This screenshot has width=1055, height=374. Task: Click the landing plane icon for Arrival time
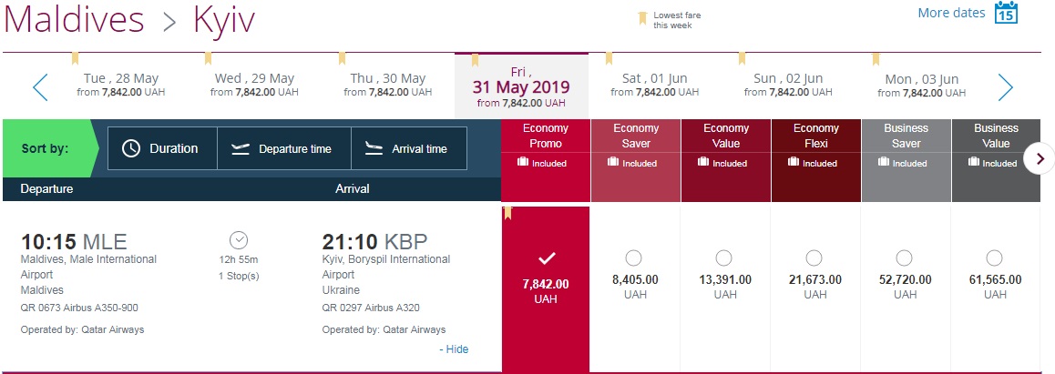[374, 148]
